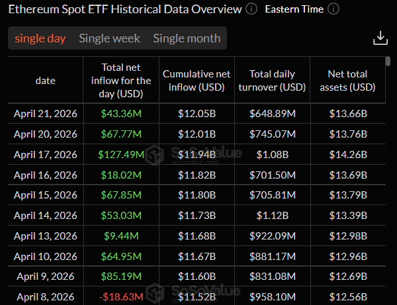This screenshot has width=397, height=305.
Task: Click the $881.17M daily turnover cell
Action: click(273, 257)
